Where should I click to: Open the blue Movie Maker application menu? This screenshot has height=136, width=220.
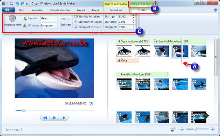[x=9, y=10]
